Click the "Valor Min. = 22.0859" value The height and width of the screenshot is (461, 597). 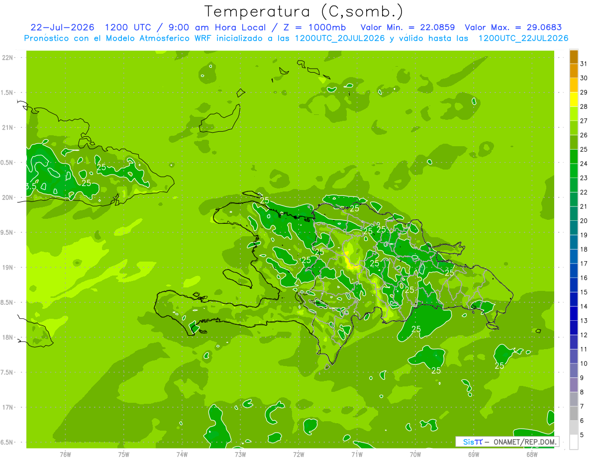409,27
